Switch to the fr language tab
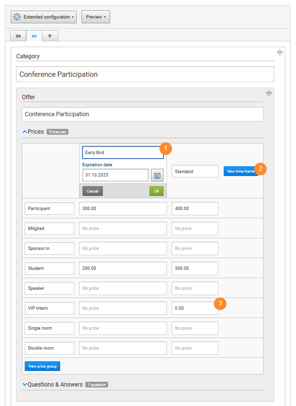296x406 pixels. click(x=49, y=35)
